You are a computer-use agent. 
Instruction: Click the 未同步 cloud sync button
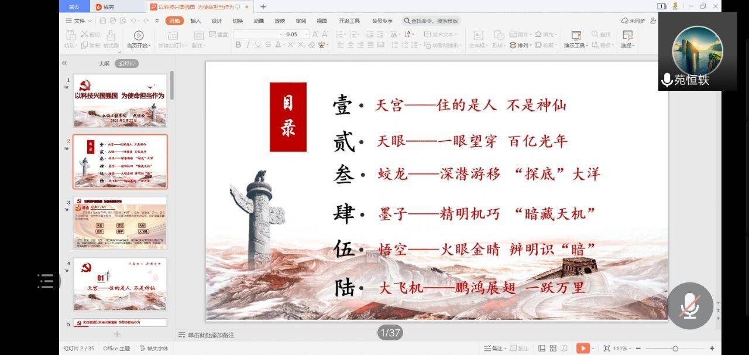[x=634, y=21]
